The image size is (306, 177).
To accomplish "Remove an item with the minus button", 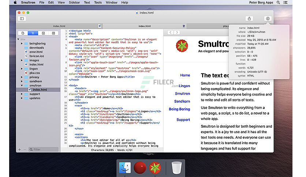I will tap(25, 150).
